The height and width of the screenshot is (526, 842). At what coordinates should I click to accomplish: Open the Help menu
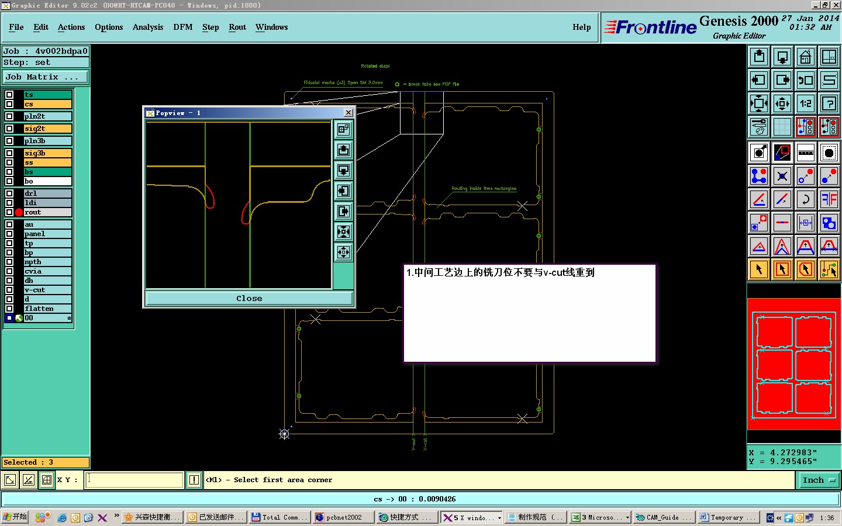pyautogui.click(x=582, y=27)
